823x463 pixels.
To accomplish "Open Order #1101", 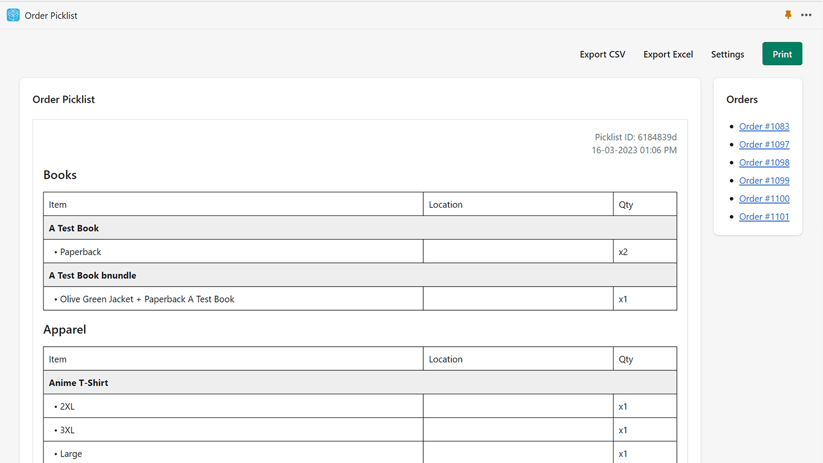I will 764,216.
